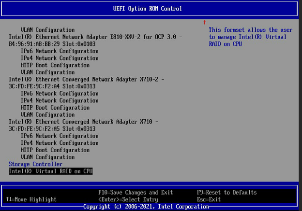Open IPv6 Network Configuration under the 3C:FD:FE:9C:F2:A5 adapter
This screenshot has width=302, height=211.
(x=60, y=136)
